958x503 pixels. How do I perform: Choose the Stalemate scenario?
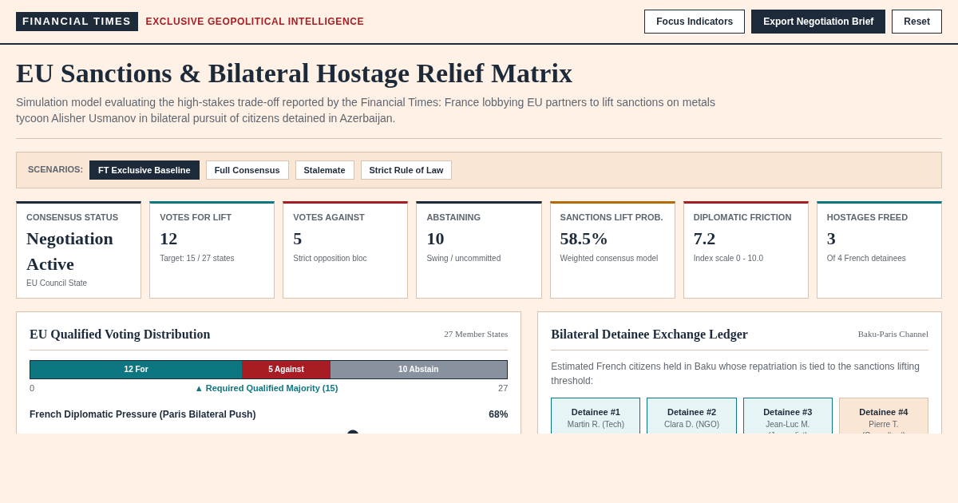pos(325,170)
